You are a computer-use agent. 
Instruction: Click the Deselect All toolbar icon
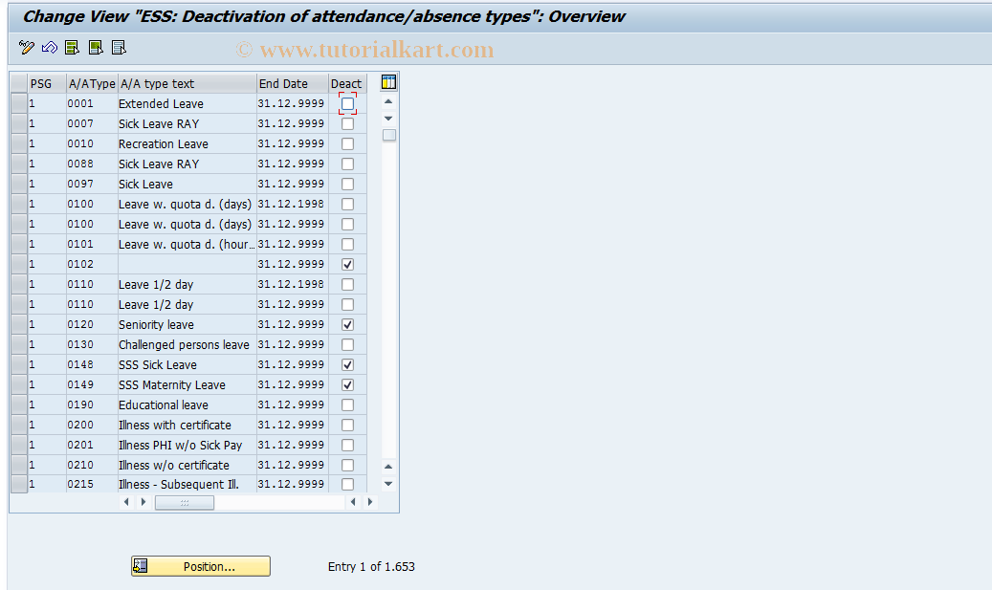119,48
